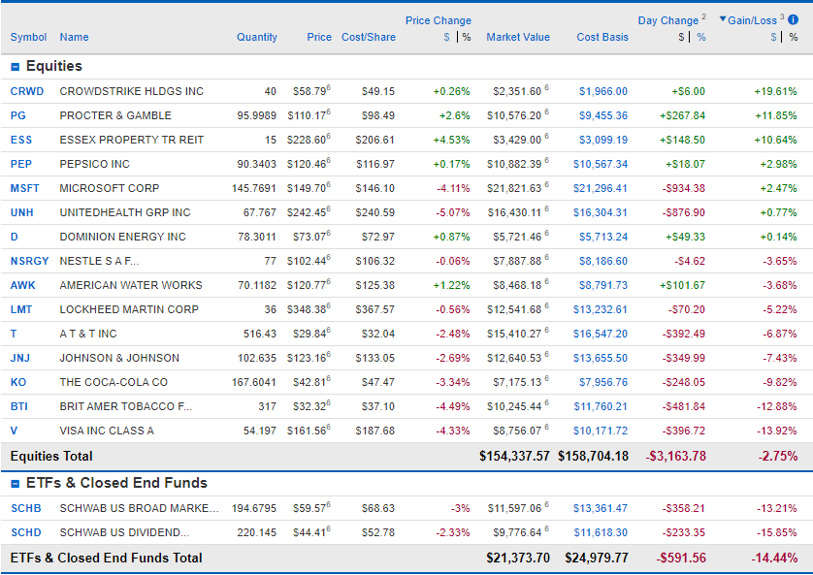The image size is (813, 575).
Task: Select ETFs total gain/loss -14.44%
Action: 774,559
